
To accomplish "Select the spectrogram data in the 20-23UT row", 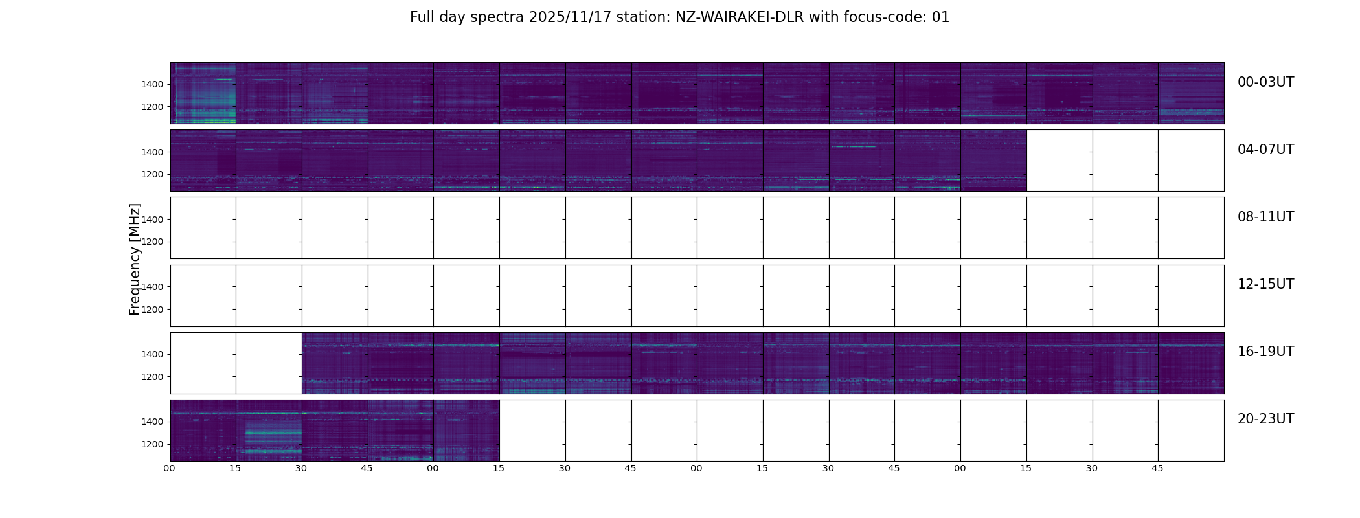I will 335,431.
